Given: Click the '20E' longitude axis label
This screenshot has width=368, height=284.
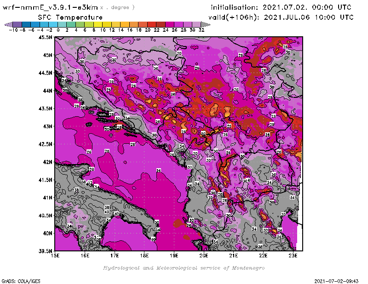Looking at the screenshot, I should [x=204, y=256].
